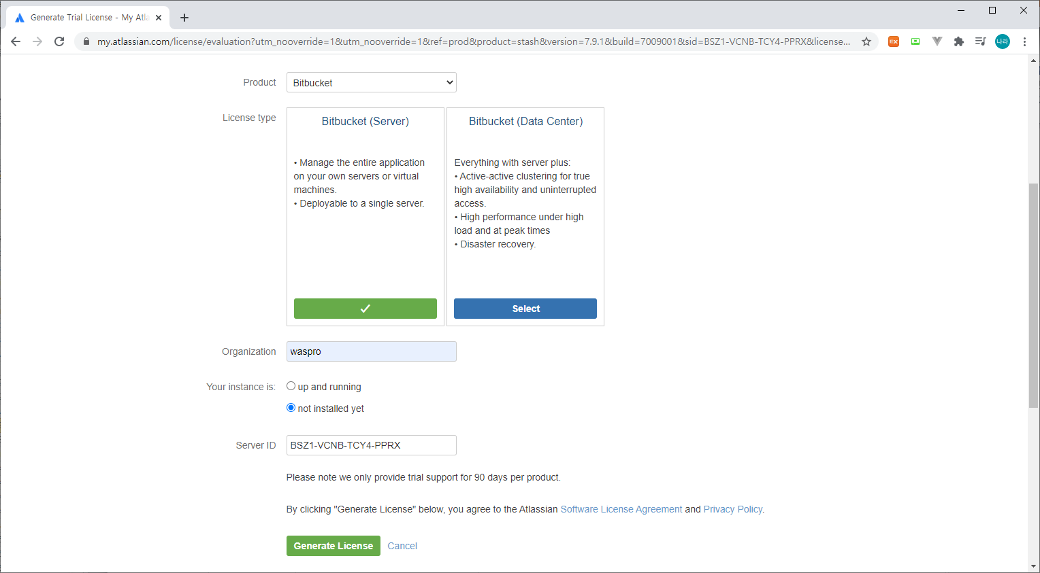
Task: Click the 'Disaster recovery.' bullet text
Action: pos(495,244)
